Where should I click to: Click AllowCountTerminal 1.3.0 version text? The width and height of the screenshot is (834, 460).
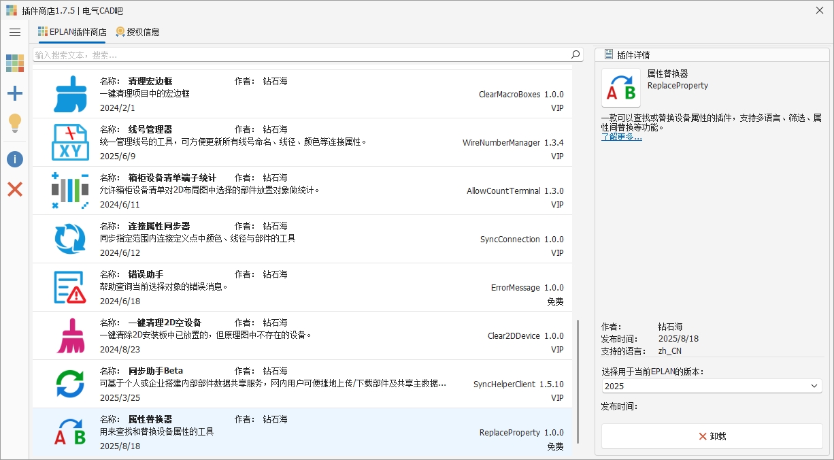pyautogui.click(x=515, y=191)
